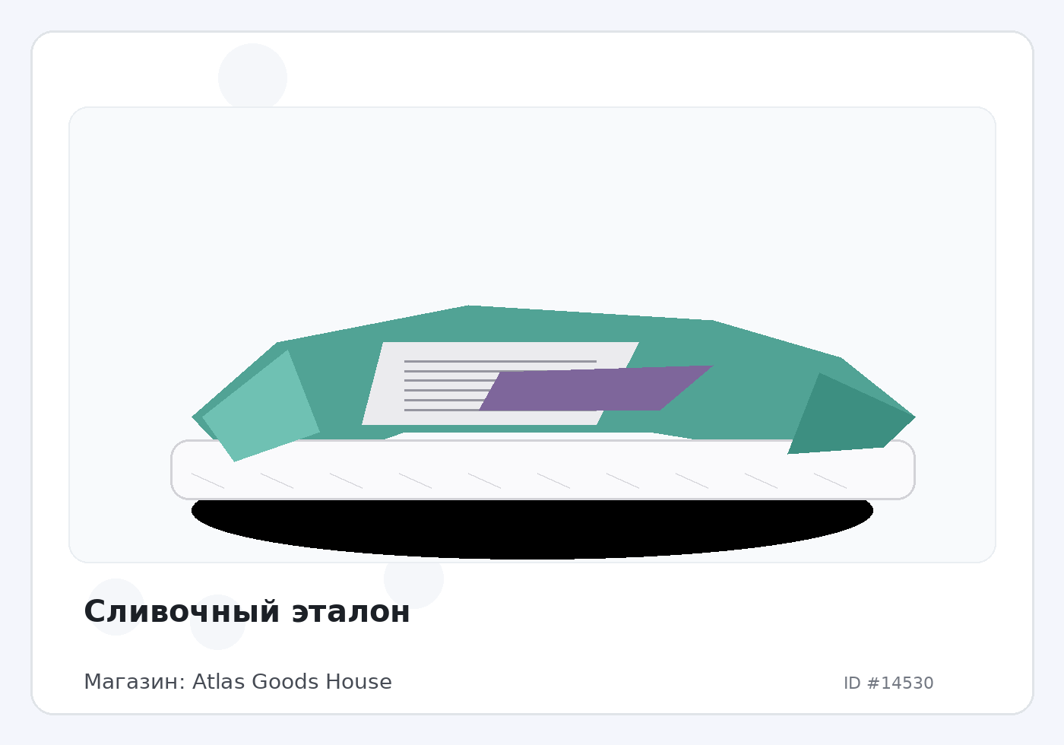Open the Atlas Goods House store name
Screen dimensions: 1064x745
pyautogui.click(x=292, y=682)
